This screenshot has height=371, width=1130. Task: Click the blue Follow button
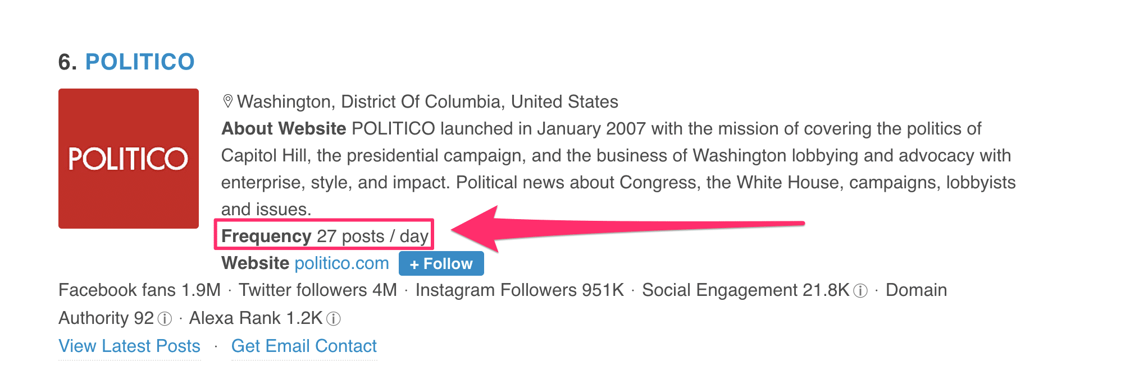441,263
